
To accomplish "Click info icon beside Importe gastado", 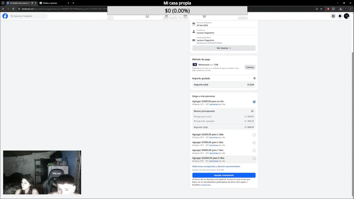I will pos(254,78).
